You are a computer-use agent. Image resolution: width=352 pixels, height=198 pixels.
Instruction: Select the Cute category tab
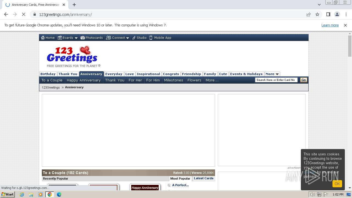coord(223,74)
